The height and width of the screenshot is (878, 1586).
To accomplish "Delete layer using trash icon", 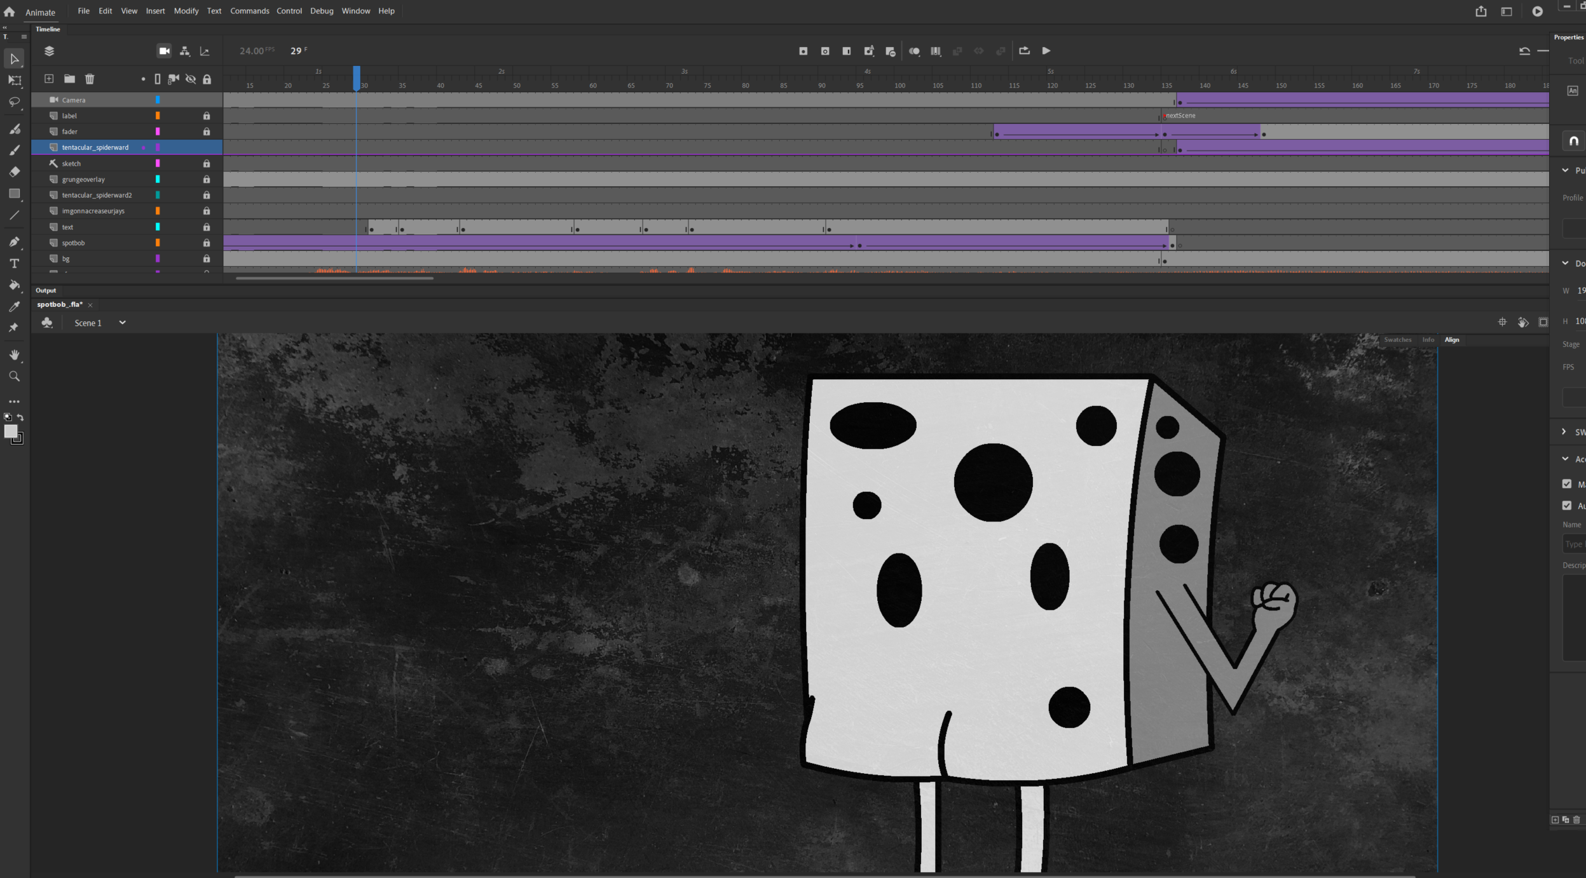I will click(90, 79).
